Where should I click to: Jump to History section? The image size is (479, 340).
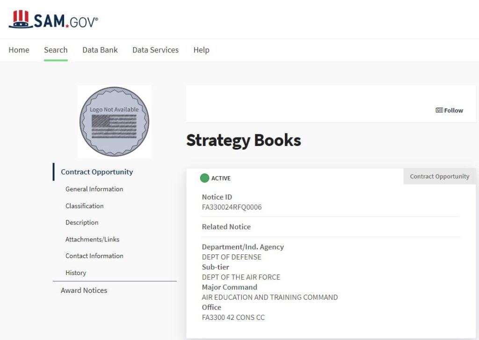(76, 273)
